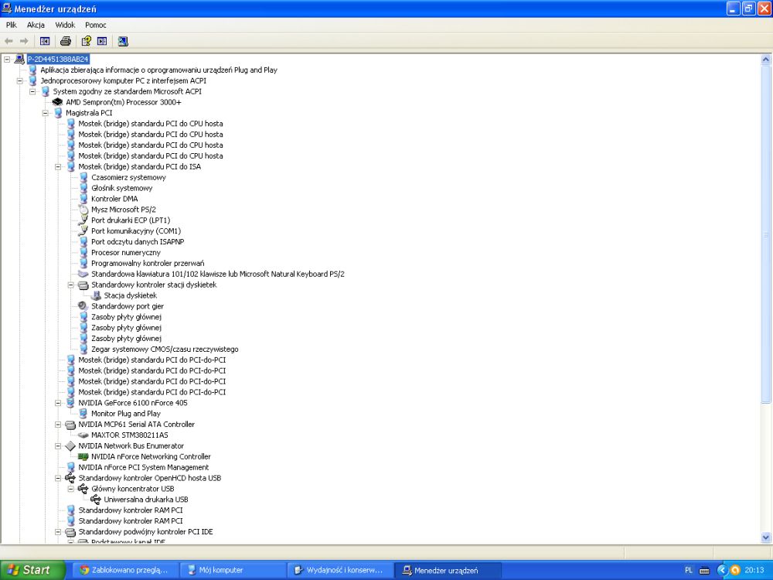Select Programowalny kontroler przerwań entry
This screenshot has width=773, height=580.
[x=148, y=264]
